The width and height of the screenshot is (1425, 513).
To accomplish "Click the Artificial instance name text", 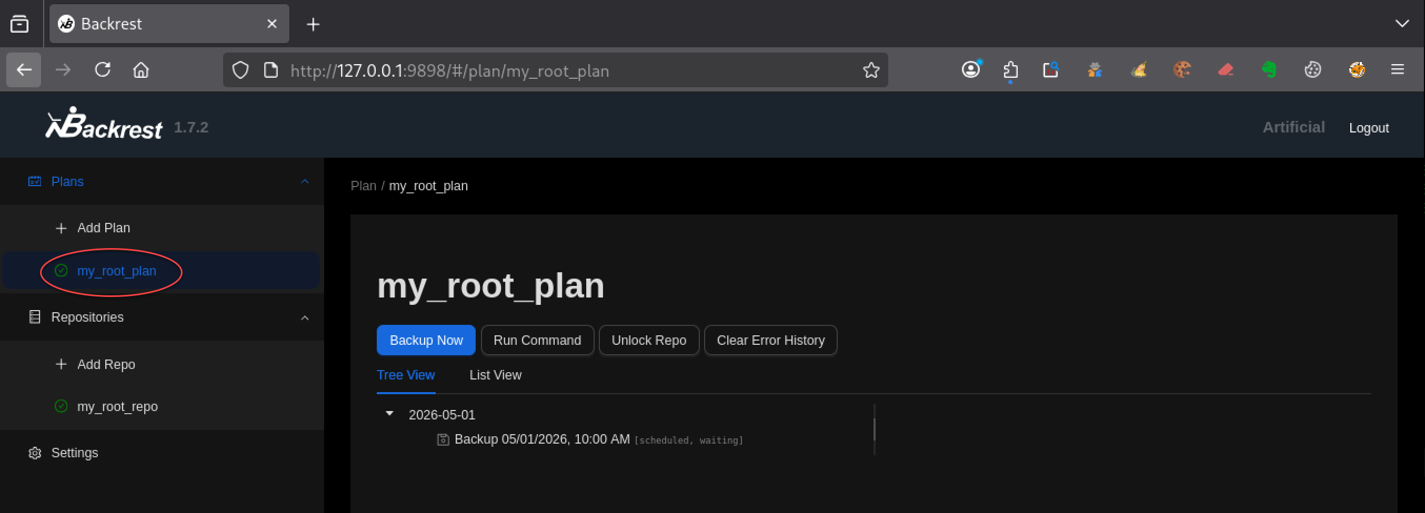I will (1293, 127).
